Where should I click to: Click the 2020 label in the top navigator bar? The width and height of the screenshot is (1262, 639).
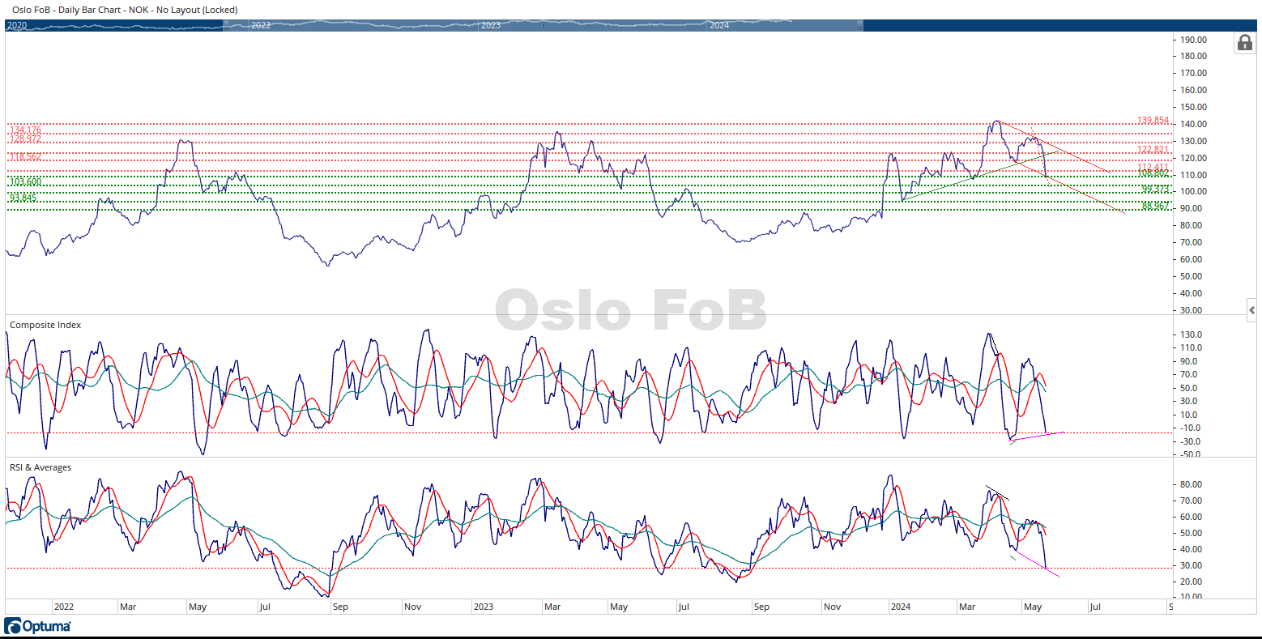click(x=17, y=26)
